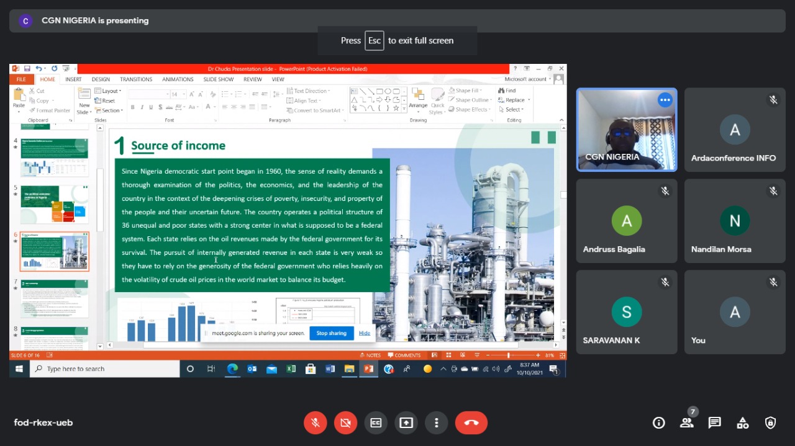Hide the screen sharing notification
The image size is (795, 446).
[365, 333]
